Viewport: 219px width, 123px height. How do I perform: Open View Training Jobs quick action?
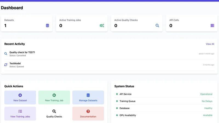pos(20,114)
